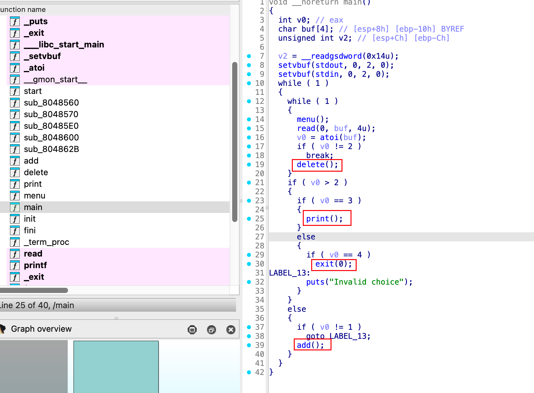The width and height of the screenshot is (534, 393).
Task: Click the f icon next to "menu"
Action: tap(15, 196)
